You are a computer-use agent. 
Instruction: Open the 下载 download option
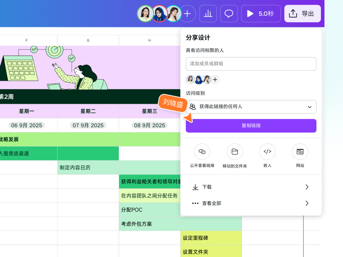click(251, 187)
